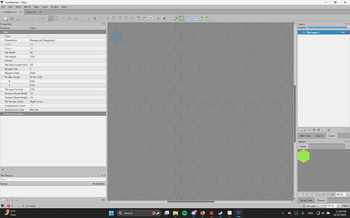Click the red error count indicator

click(x=9, y=206)
